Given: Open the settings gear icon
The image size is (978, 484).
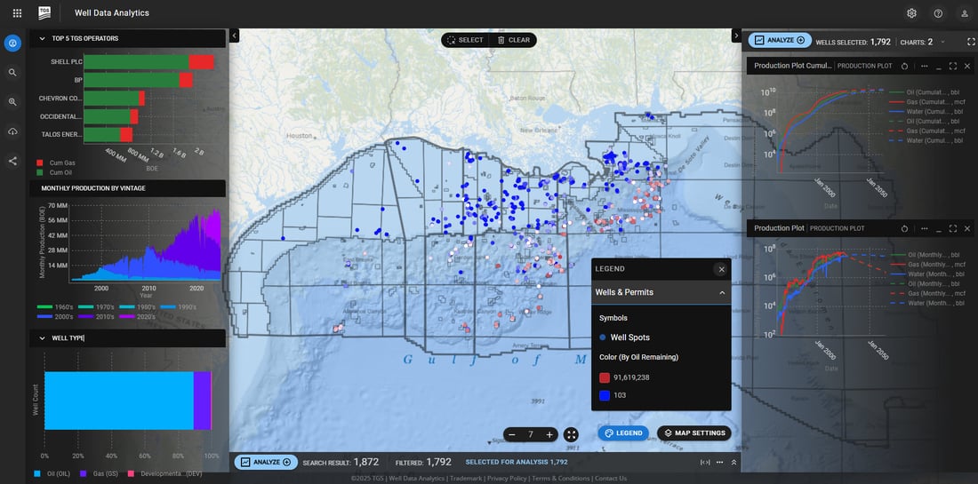Looking at the screenshot, I should (911, 13).
